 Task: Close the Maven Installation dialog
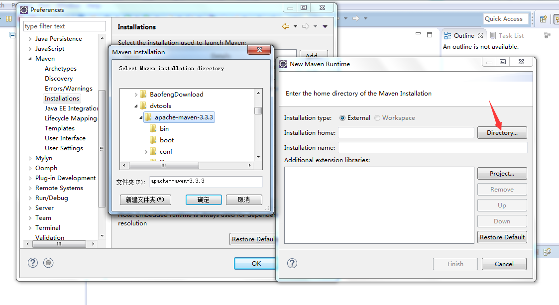[259, 50]
